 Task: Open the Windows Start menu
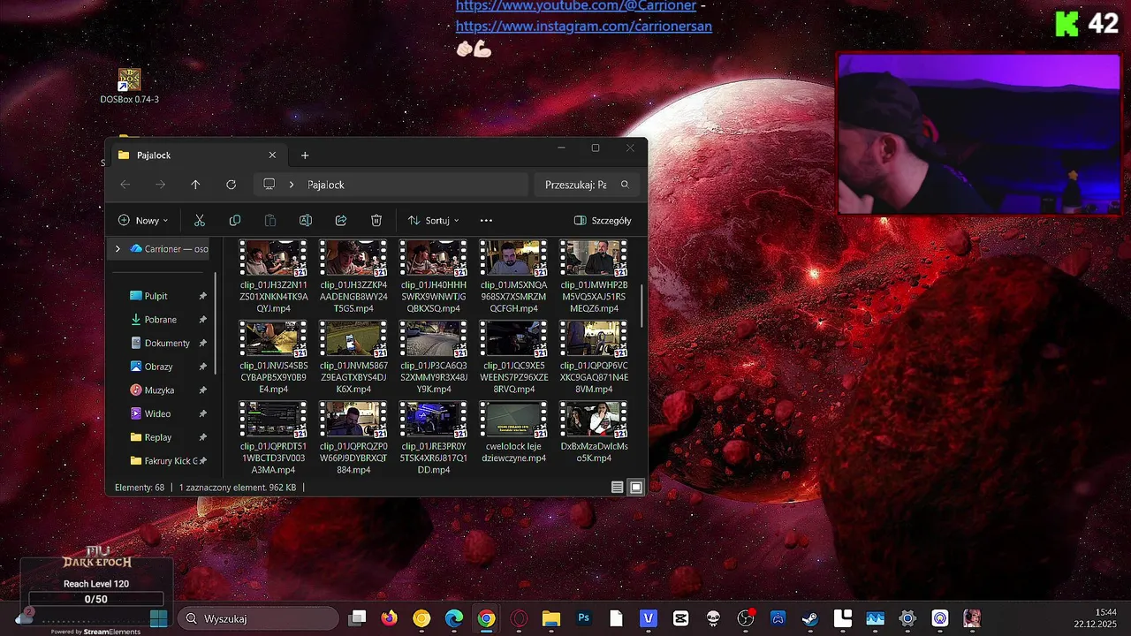pos(159,618)
